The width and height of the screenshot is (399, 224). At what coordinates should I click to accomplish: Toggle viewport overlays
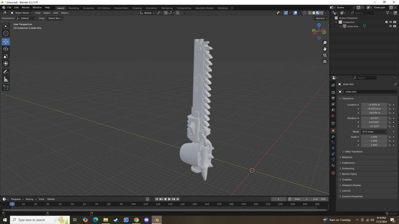point(295,13)
